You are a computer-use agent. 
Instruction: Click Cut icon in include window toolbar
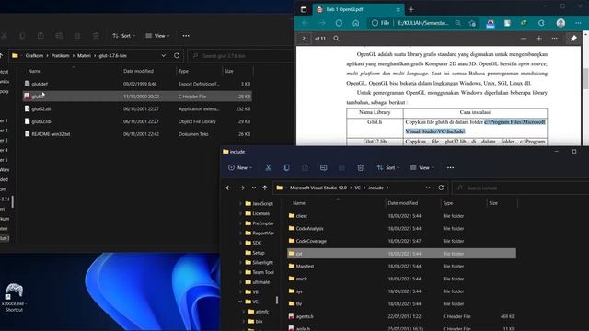tap(268, 167)
